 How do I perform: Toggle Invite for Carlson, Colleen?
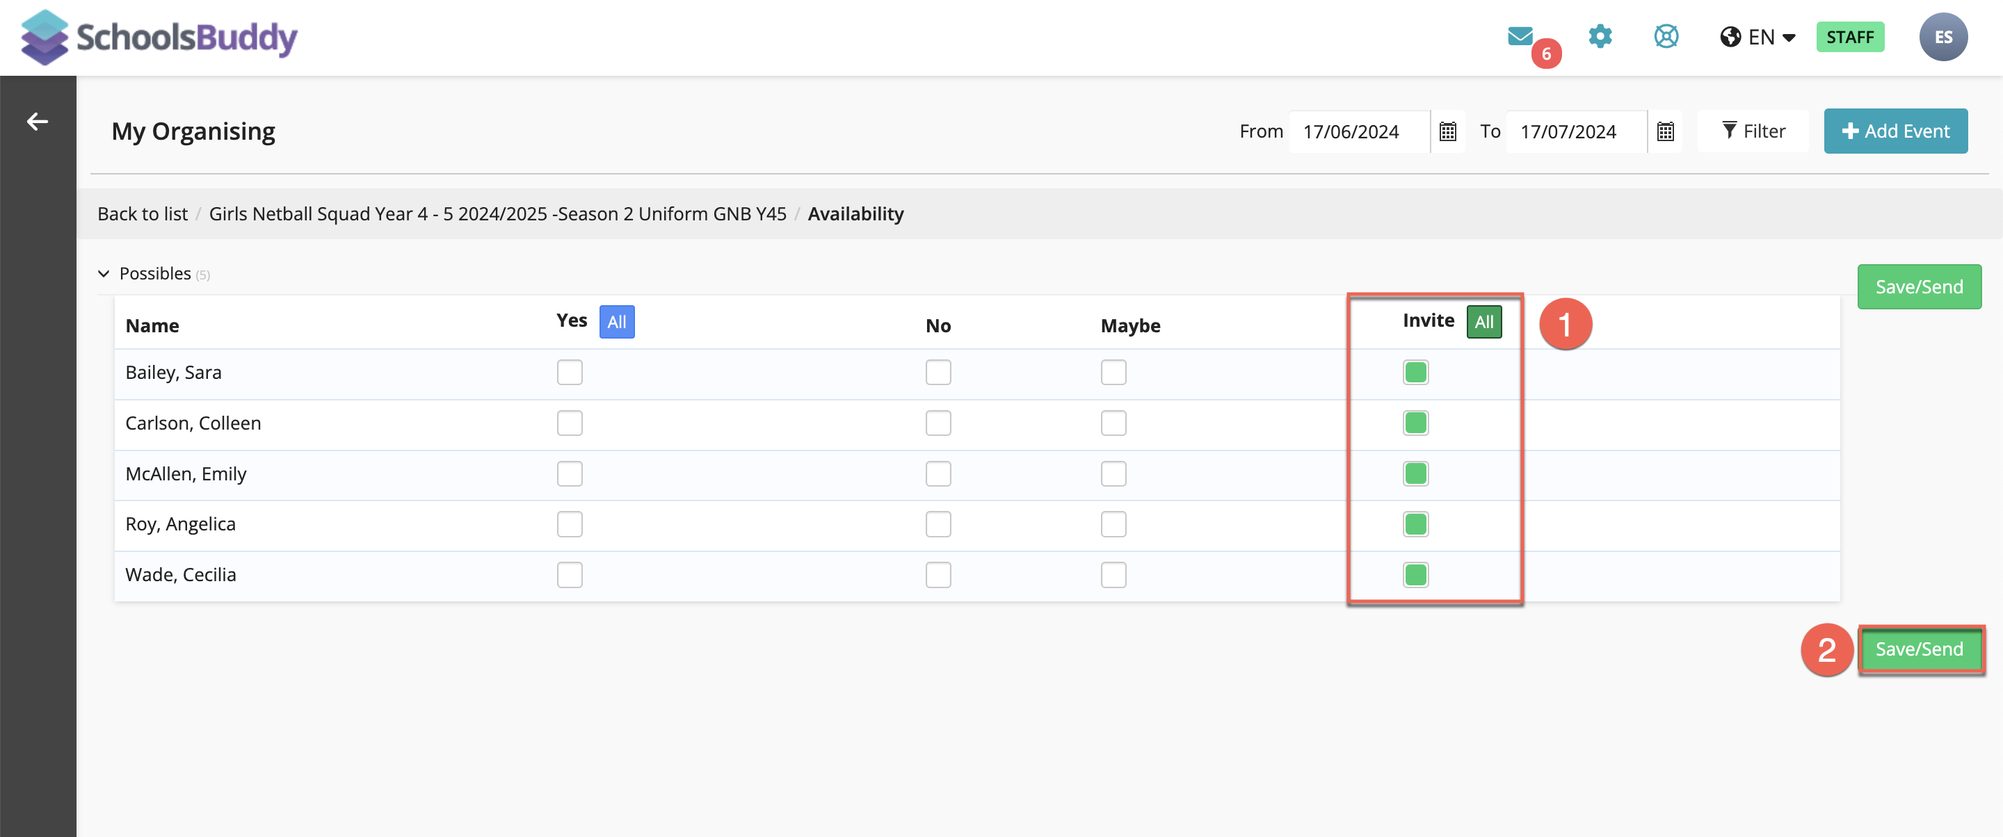point(1415,423)
